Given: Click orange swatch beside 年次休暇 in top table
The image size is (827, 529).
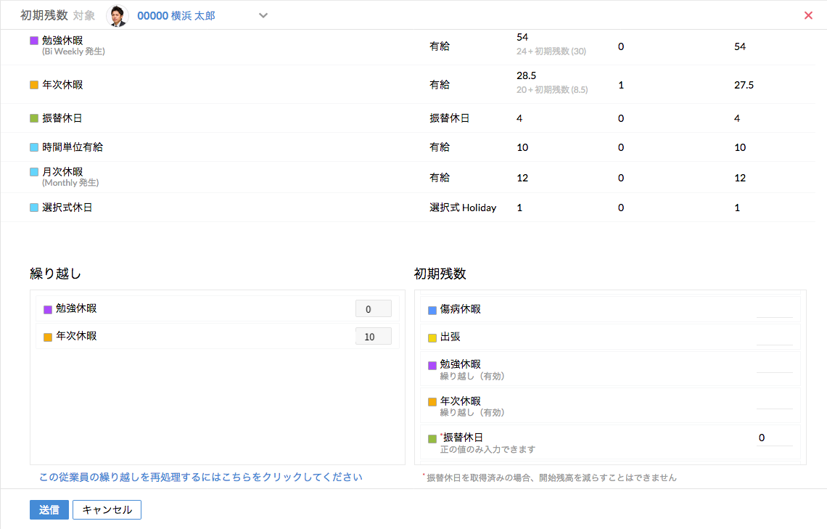Looking at the screenshot, I should [34, 85].
